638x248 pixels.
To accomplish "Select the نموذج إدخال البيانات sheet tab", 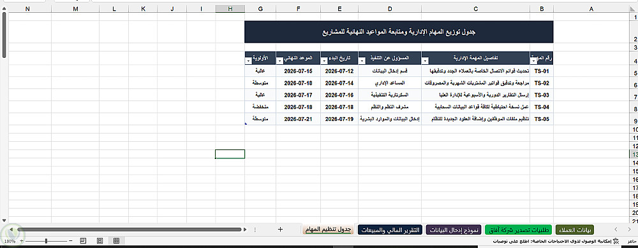I will (x=454, y=230).
